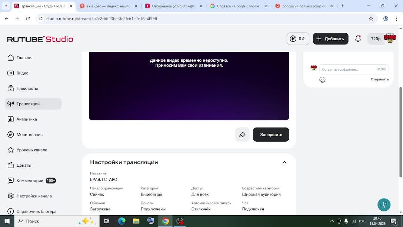
Task: Open notifications bell
Action: (x=358, y=38)
